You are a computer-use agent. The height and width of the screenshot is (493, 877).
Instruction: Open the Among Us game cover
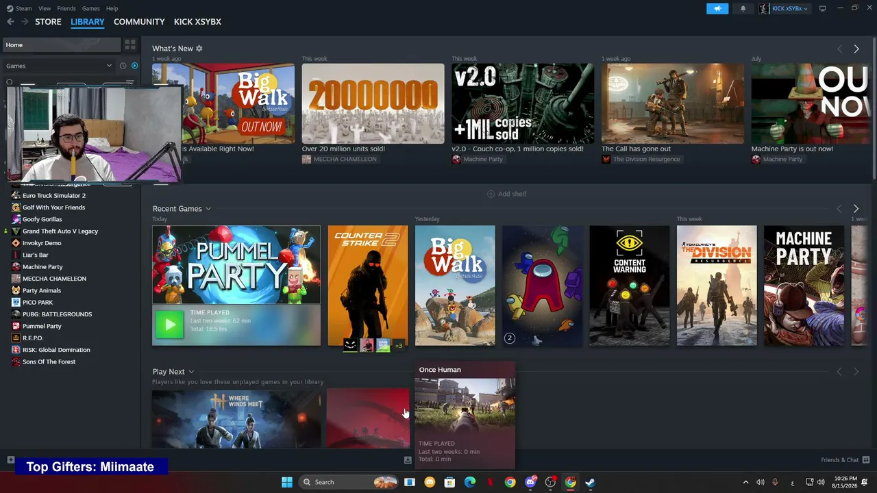pos(543,285)
